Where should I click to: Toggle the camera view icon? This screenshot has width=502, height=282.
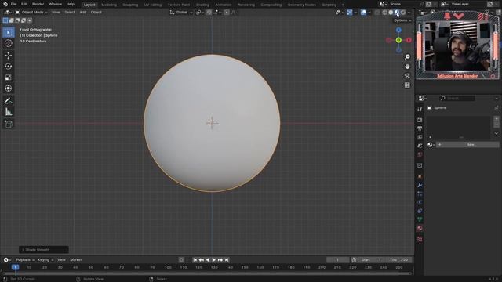pyautogui.click(x=407, y=76)
